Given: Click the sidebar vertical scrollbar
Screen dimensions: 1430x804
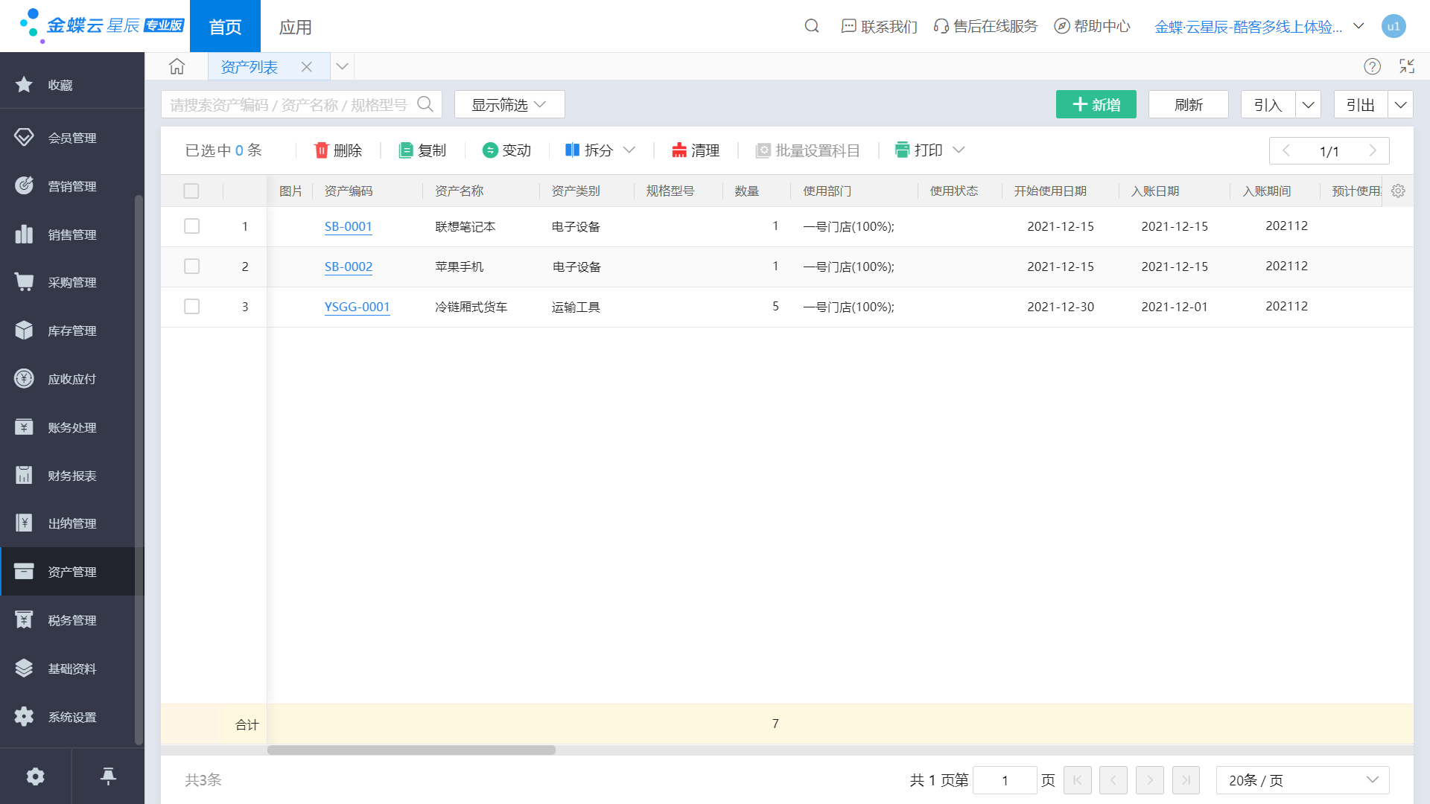Looking at the screenshot, I should click(x=139, y=469).
